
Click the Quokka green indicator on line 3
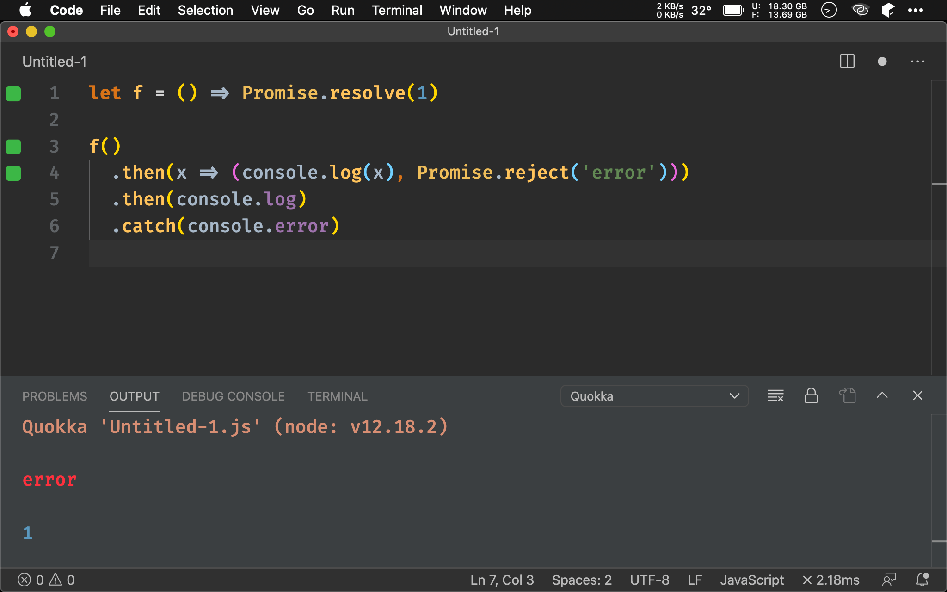coord(13,147)
